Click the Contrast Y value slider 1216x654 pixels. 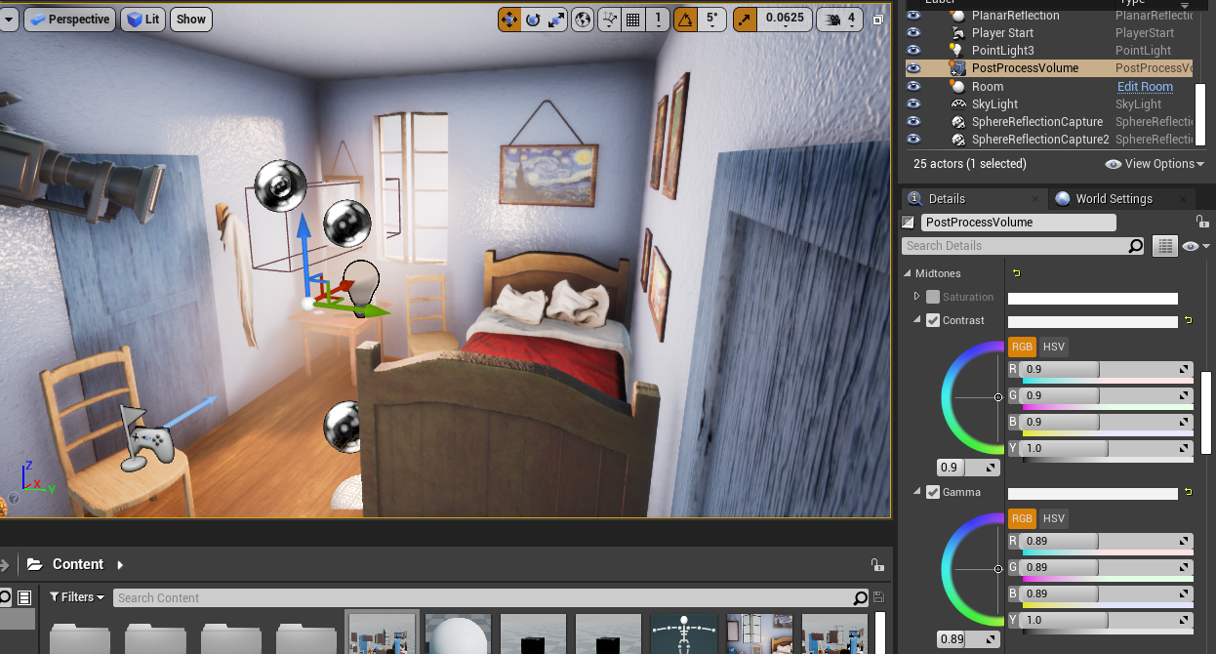click(1106, 448)
